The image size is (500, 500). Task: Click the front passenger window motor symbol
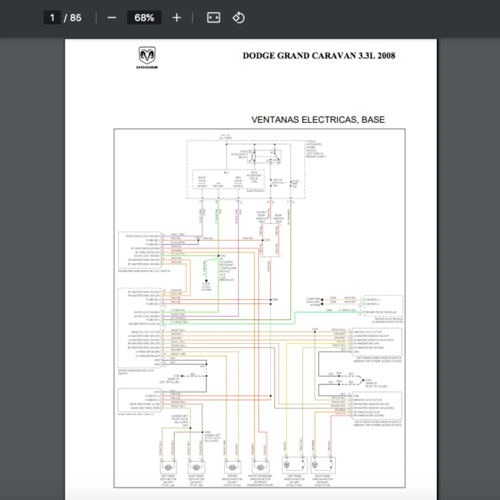(260, 467)
